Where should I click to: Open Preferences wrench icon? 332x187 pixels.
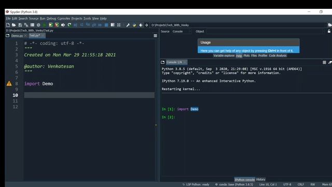pos(128,25)
